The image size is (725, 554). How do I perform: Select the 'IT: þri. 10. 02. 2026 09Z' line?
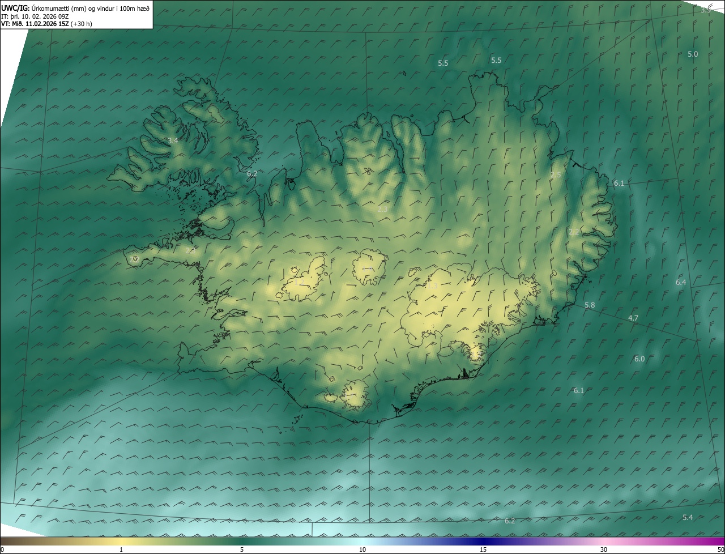point(35,16)
